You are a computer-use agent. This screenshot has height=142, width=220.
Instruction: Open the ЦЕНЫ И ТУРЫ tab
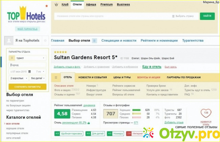122,77
